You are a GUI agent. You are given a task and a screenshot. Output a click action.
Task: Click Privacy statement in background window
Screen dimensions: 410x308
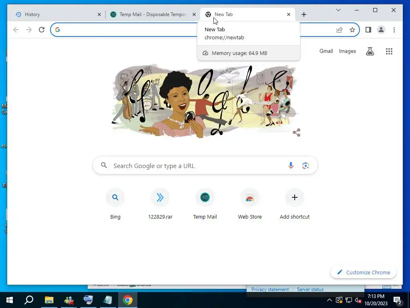pos(270,290)
